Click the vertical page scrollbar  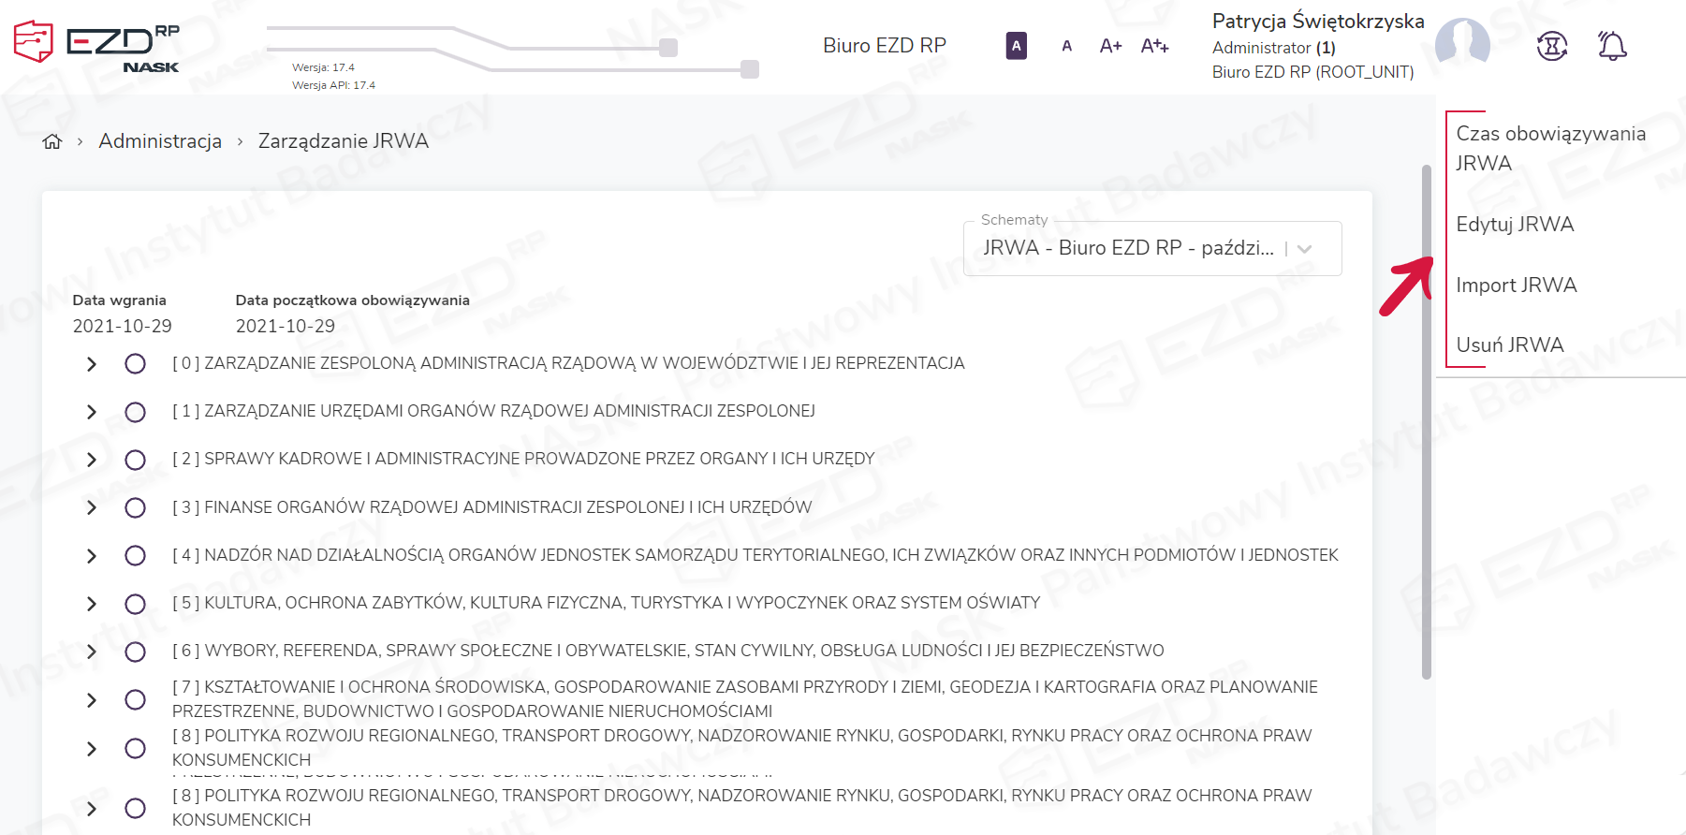(x=1427, y=421)
